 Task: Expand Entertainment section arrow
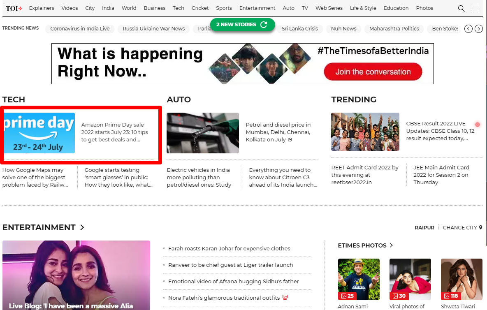coord(82,227)
